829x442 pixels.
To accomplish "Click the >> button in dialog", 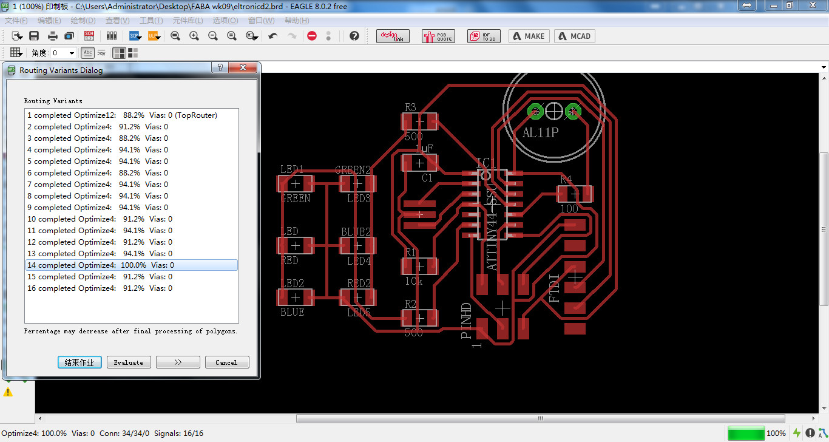I will point(178,362).
